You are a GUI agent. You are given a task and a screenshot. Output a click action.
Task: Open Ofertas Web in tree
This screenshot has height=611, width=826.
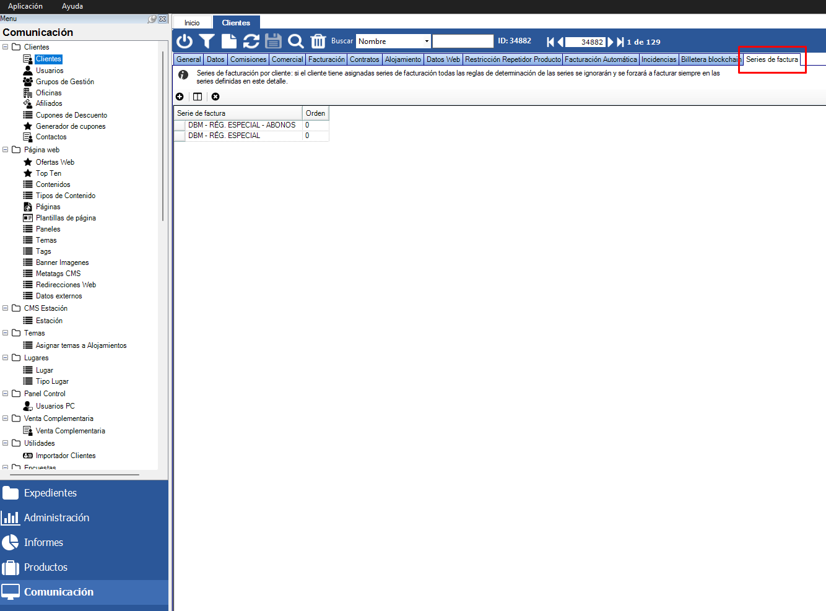click(x=55, y=162)
